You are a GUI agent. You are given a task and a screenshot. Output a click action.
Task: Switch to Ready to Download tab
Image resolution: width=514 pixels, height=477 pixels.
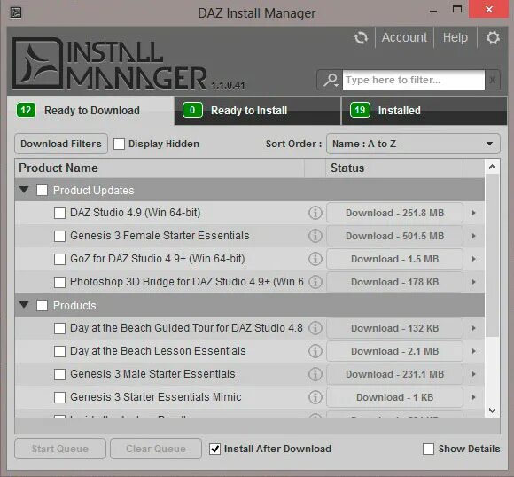90,111
